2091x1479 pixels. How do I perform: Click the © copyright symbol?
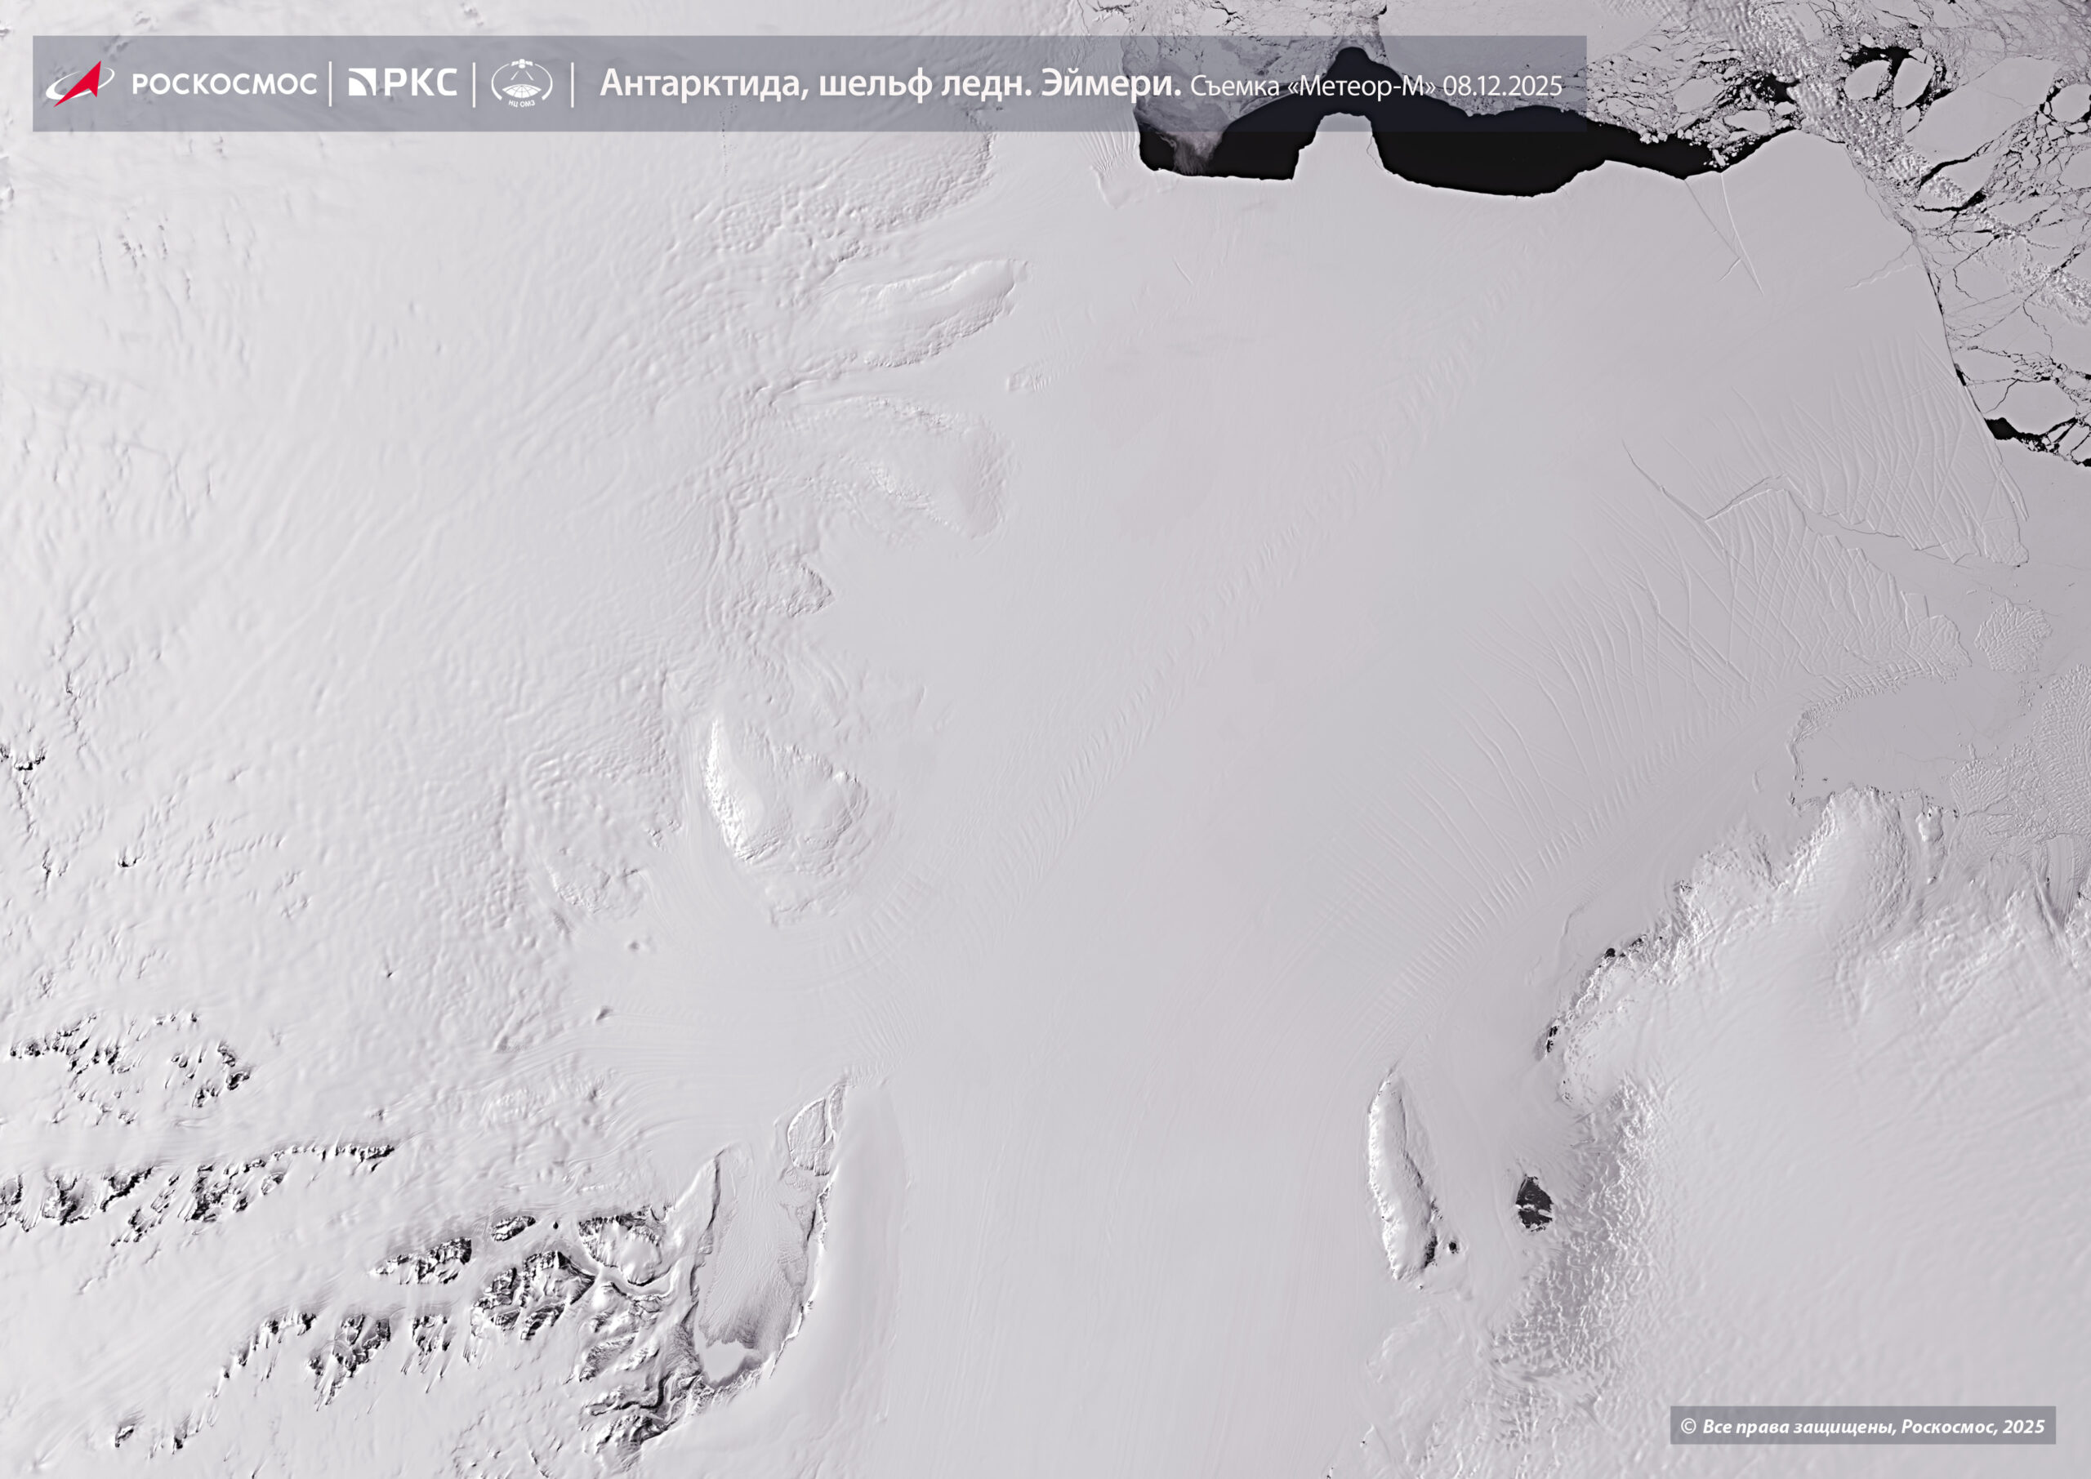click(x=1688, y=1426)
